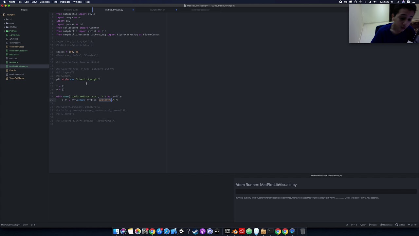
Task: Open the Find menu
Action: pos(55,2)
